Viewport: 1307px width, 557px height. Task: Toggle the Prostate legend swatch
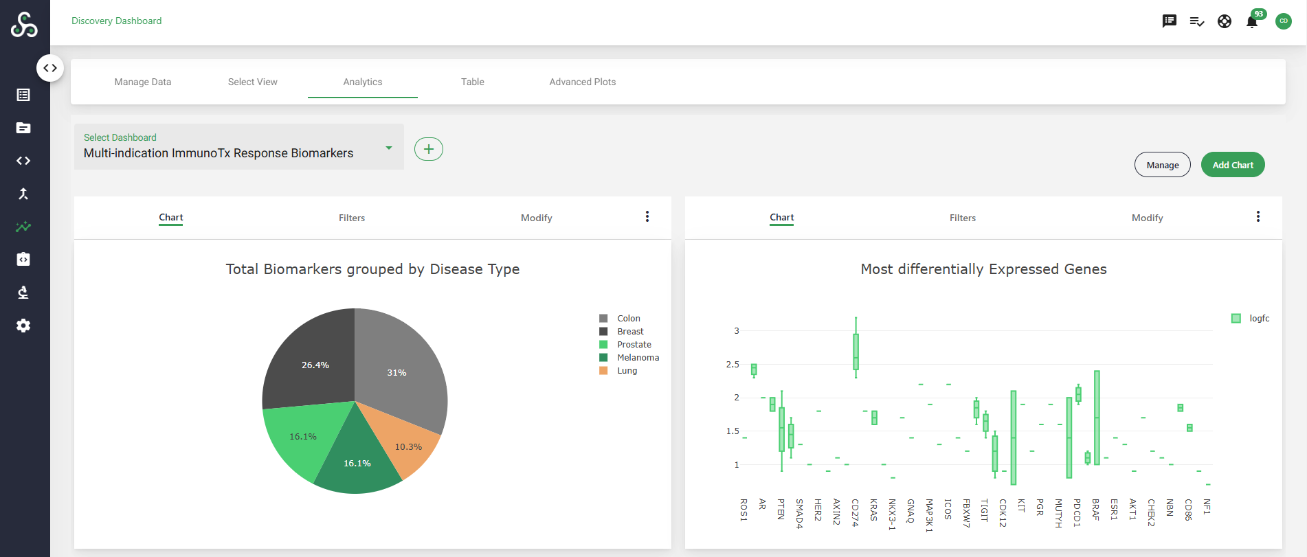point(603,345)
